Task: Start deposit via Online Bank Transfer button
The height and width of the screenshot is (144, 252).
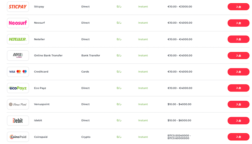Action: tap(239, 56)
